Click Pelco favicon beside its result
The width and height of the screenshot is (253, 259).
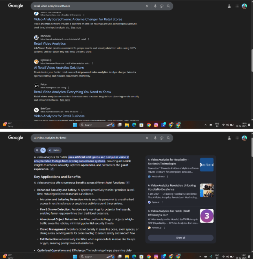tap(36, 86)
